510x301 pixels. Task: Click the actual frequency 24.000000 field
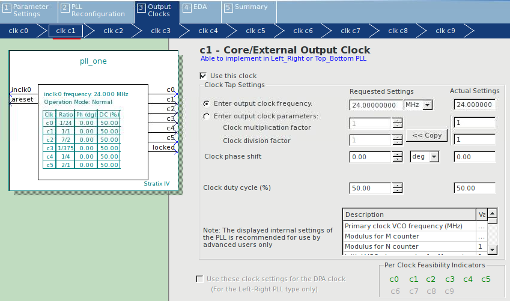click(475, 105)
